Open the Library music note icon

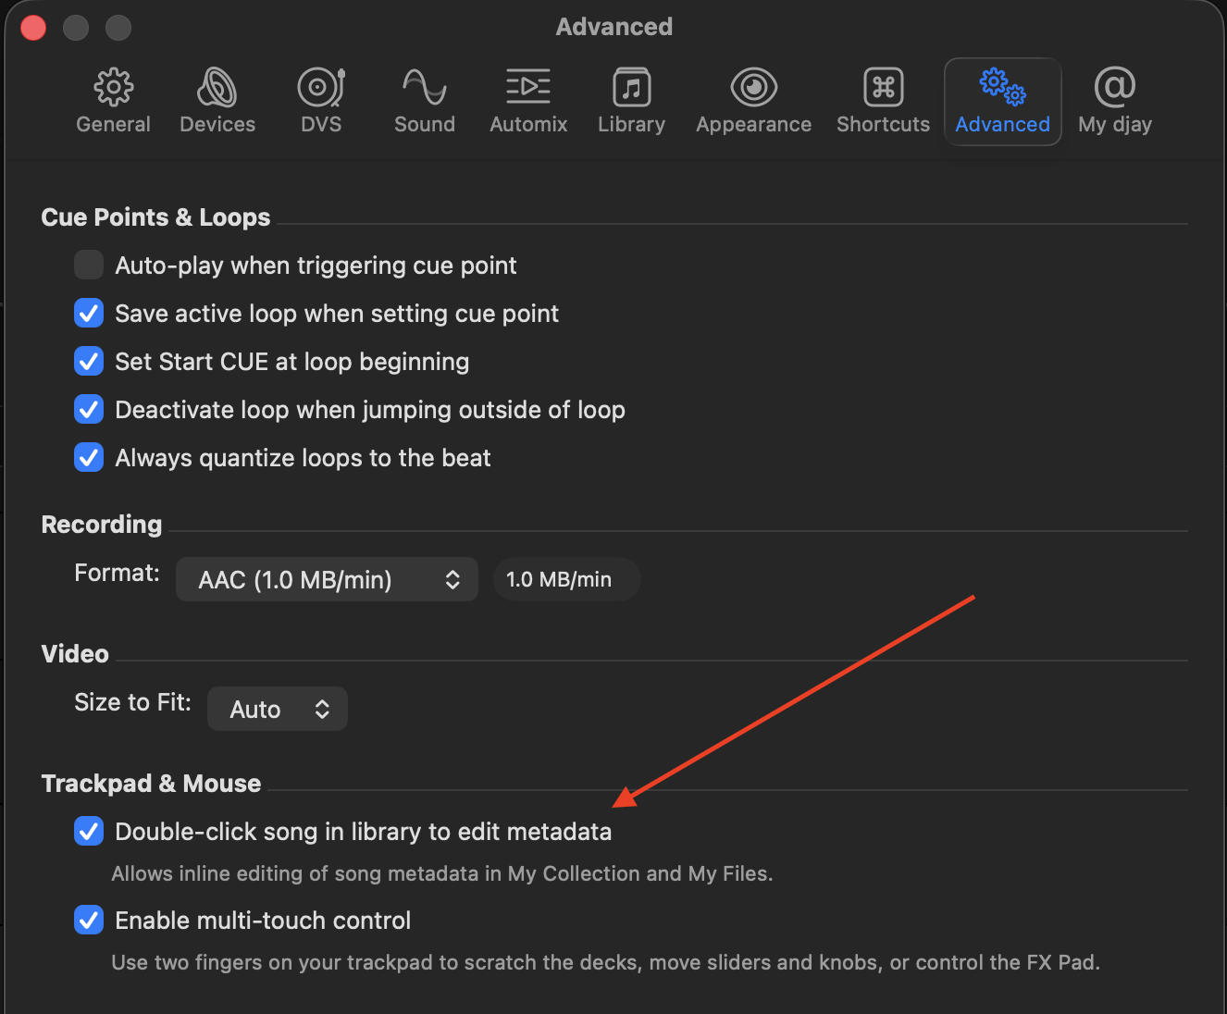coord(631,88)
